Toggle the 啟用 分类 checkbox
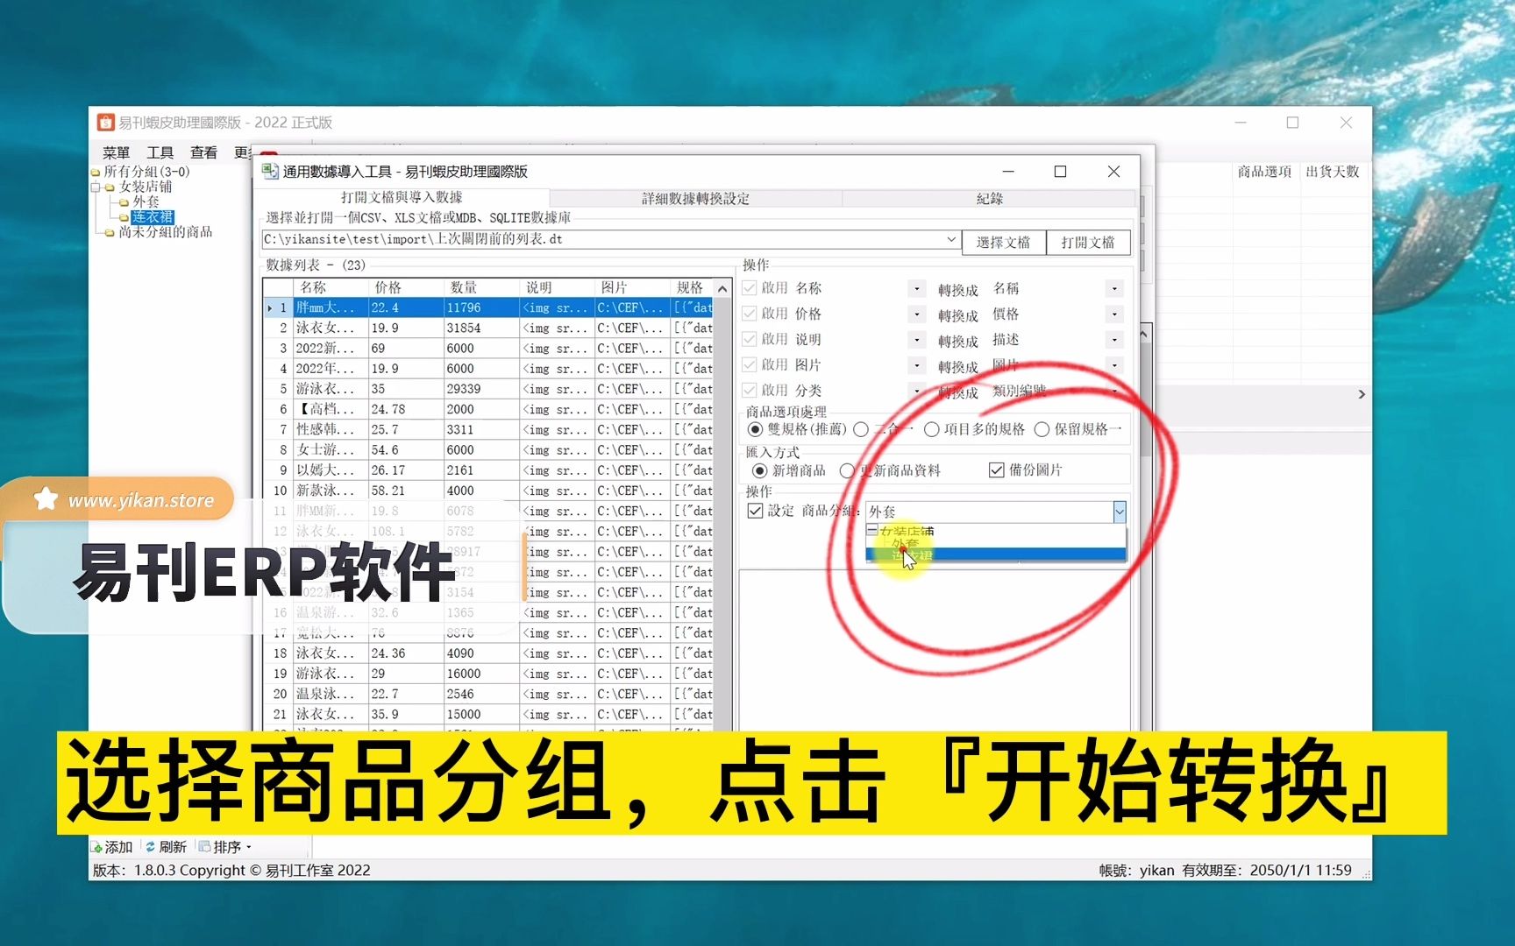The height and width of the screenshot is (946, 1515). (x=750, y=390)
